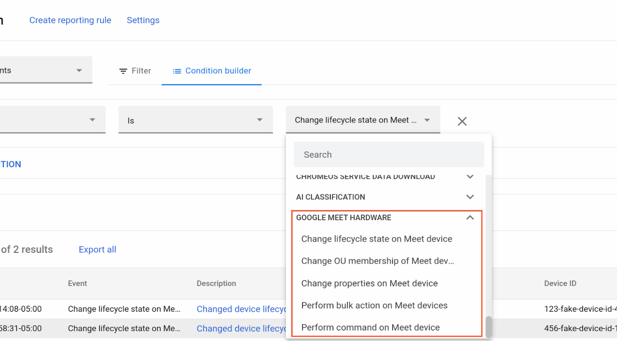617x341 pixels.
Task: Open the 'Is' operator dropdown
Action: click(196, 120)
